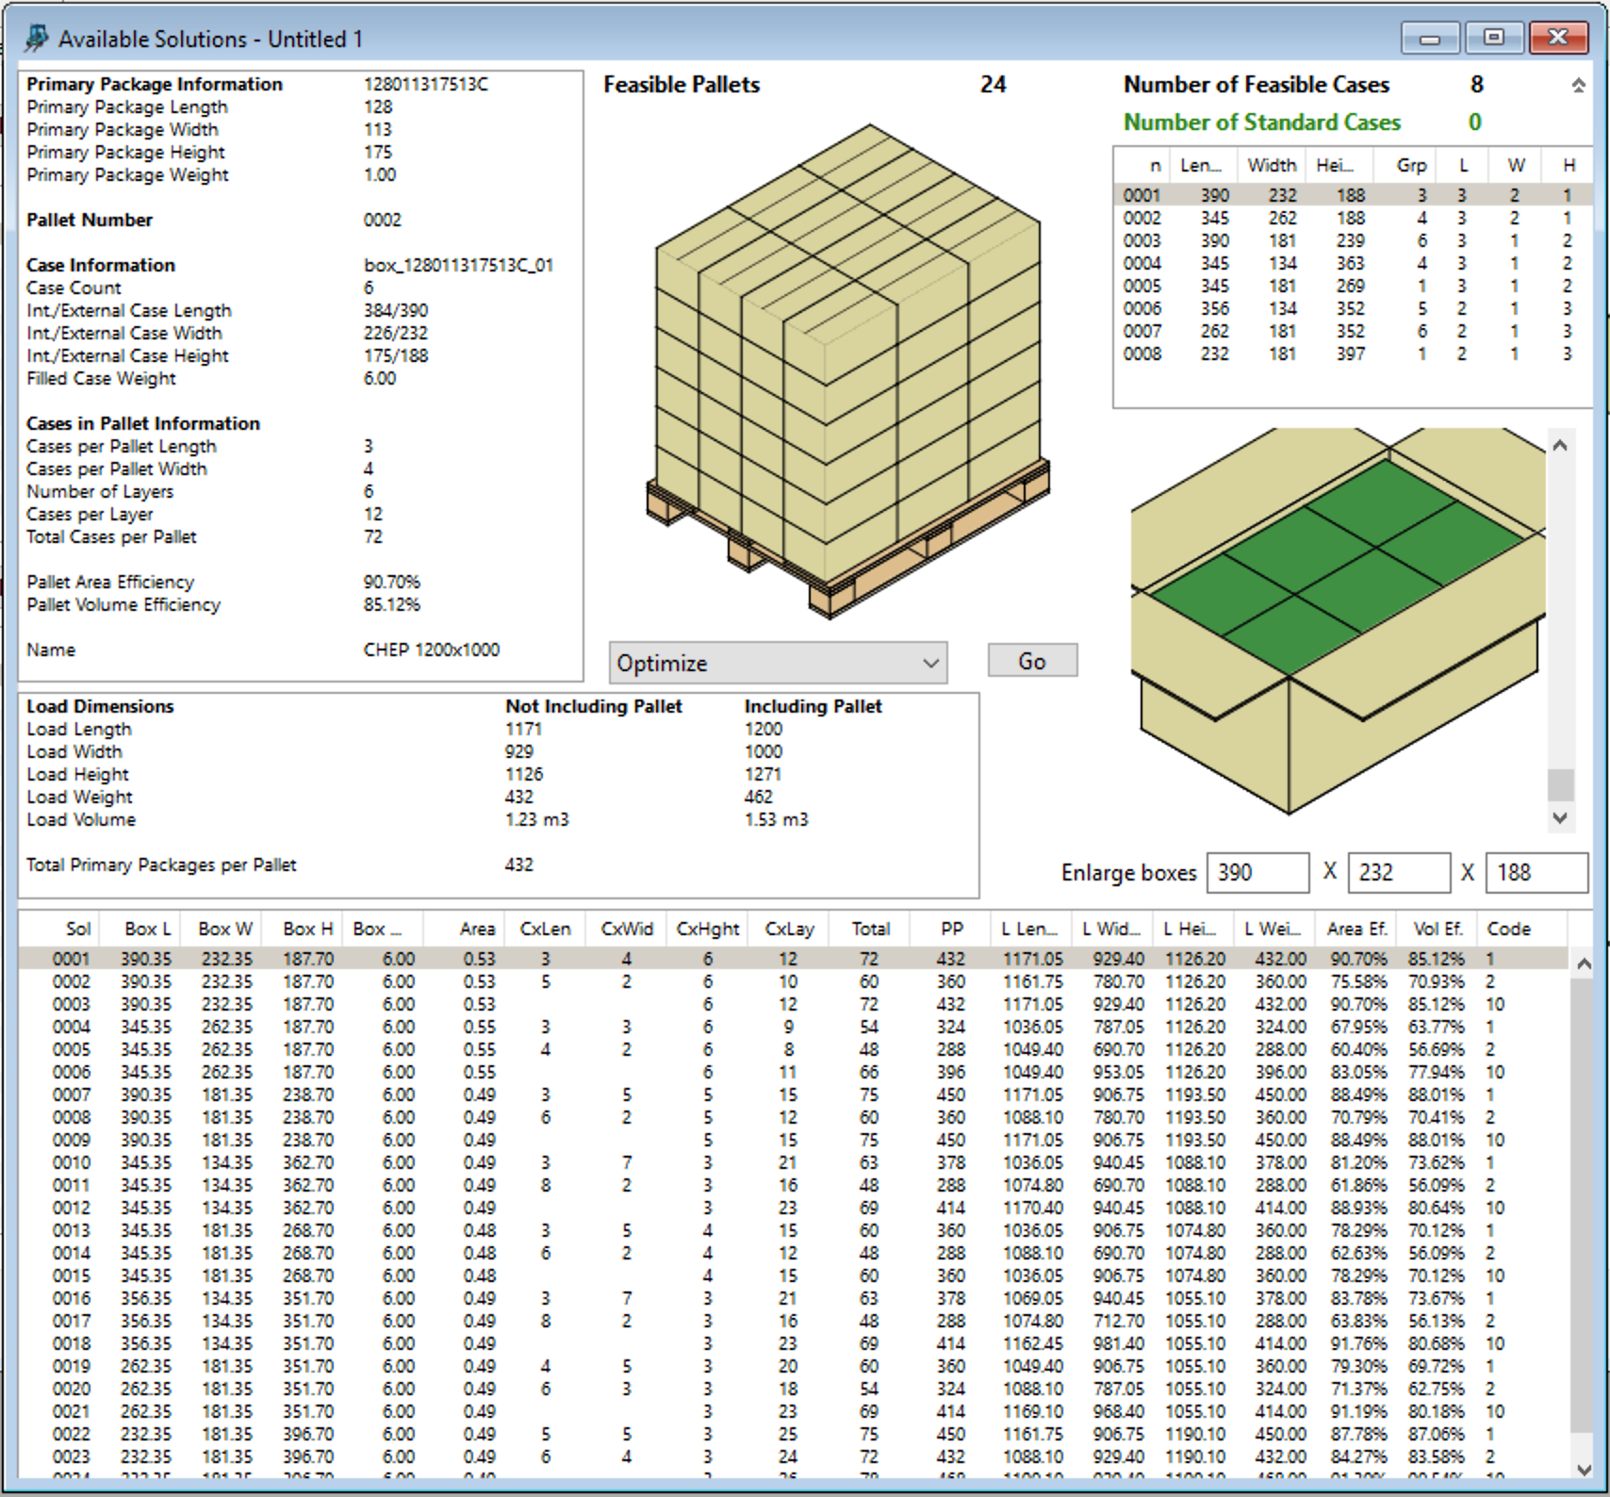Sort solutions by CxHght column
The height and width of the screenshot is (1497, 1610).
coord(708,929)
